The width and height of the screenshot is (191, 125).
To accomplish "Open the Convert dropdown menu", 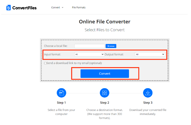I will (x=57, y=8).
